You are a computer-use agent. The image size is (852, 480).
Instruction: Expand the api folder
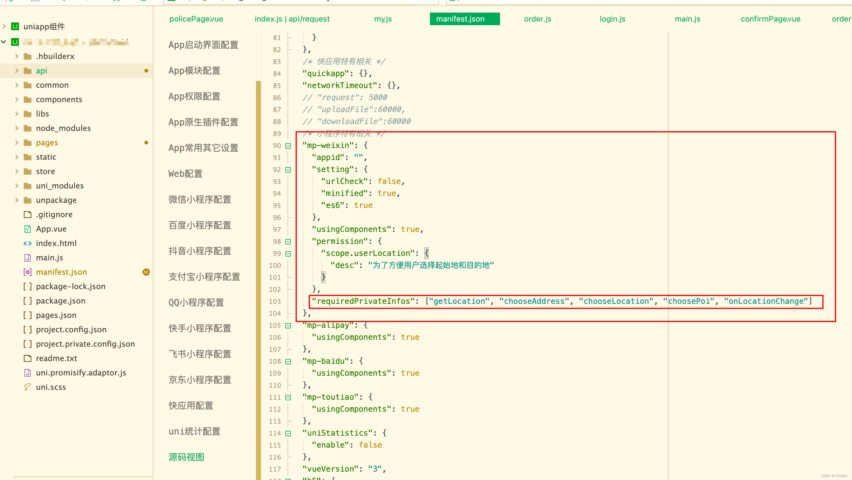pos(16,71)
